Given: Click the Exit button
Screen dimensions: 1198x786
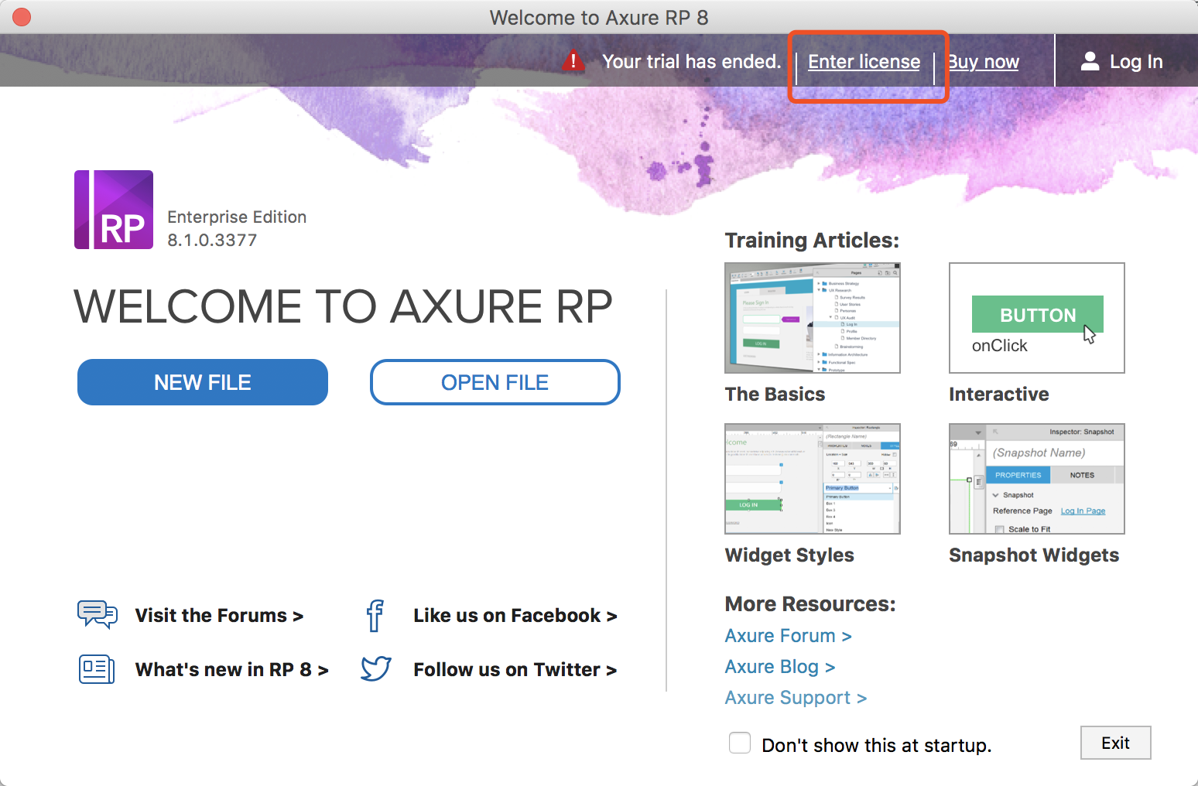Looking at the screenshot, I should pyautogui.click(x=1115, y=743).
